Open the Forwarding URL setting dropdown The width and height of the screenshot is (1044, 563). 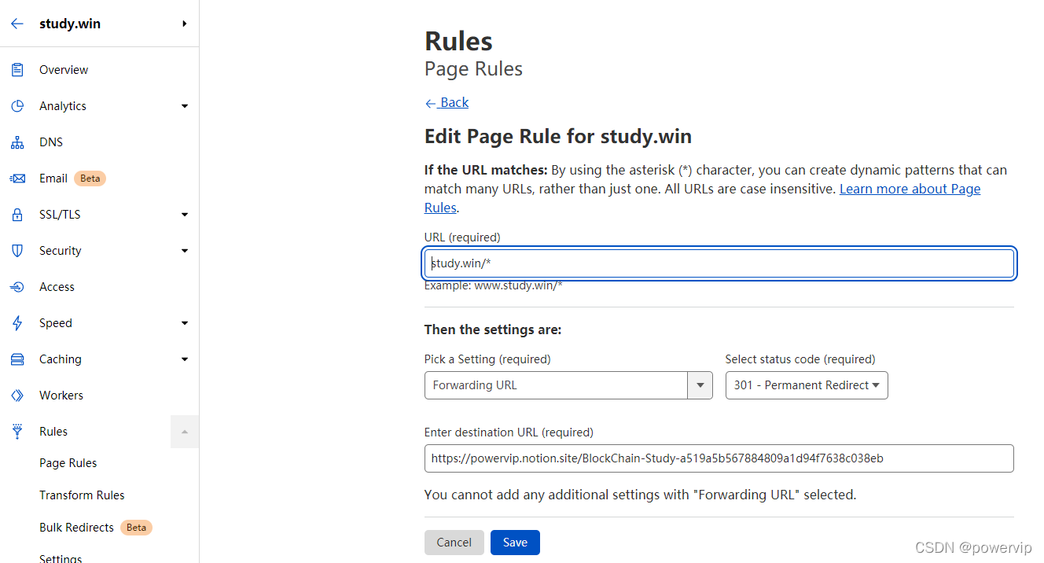click(700, 385)
